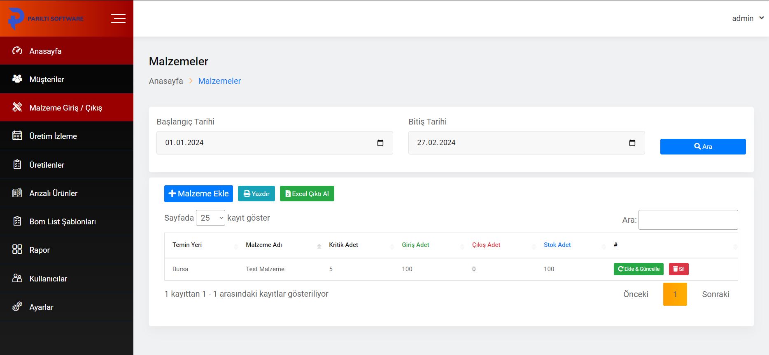Click the hamburger menu icon in sidebar header
This screenshot has height=355, width=769.
[118, 18]
